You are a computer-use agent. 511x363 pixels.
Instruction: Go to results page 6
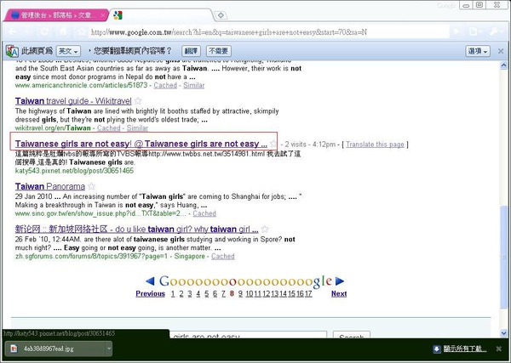point(215,294)
